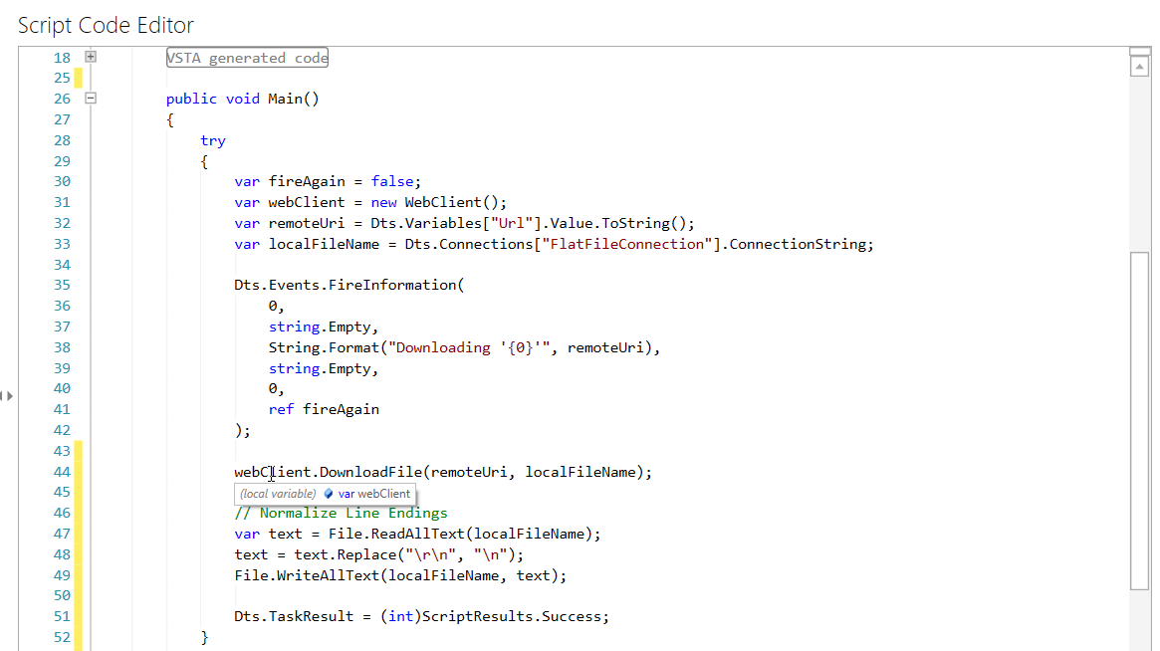Image resolution: width=1160 pixels, height=651 pixels.
Task: Click the Dts.TaskResult statement on line 51
Action: [418, 615]
